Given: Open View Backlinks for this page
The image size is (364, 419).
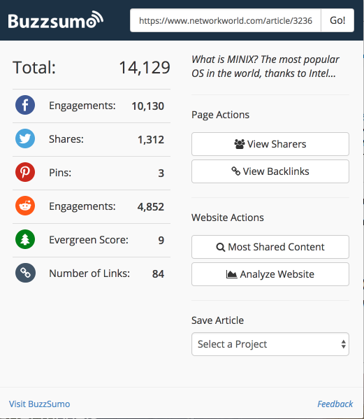Looking at the screenshot, I should tap(270, 171).
